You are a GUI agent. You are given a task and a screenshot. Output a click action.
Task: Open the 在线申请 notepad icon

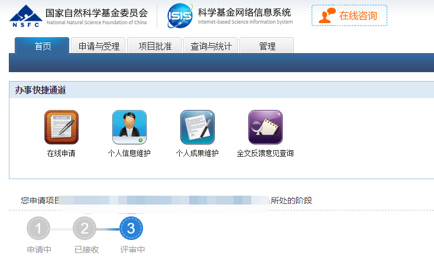[61, 127]
